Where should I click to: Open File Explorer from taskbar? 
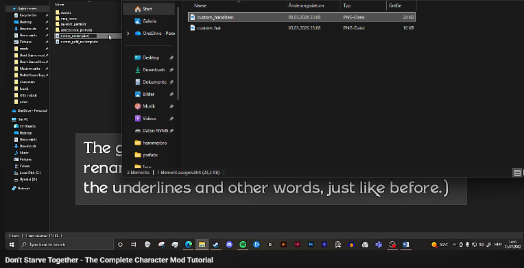coord(202,245)
